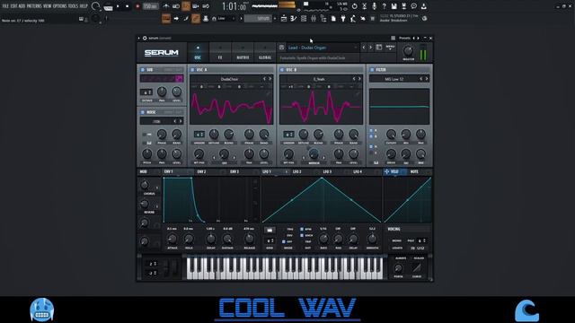Click the undo history icon in toolbar
Screen dimensions: 575x323
pyautogui.click(x=354, y=6)
